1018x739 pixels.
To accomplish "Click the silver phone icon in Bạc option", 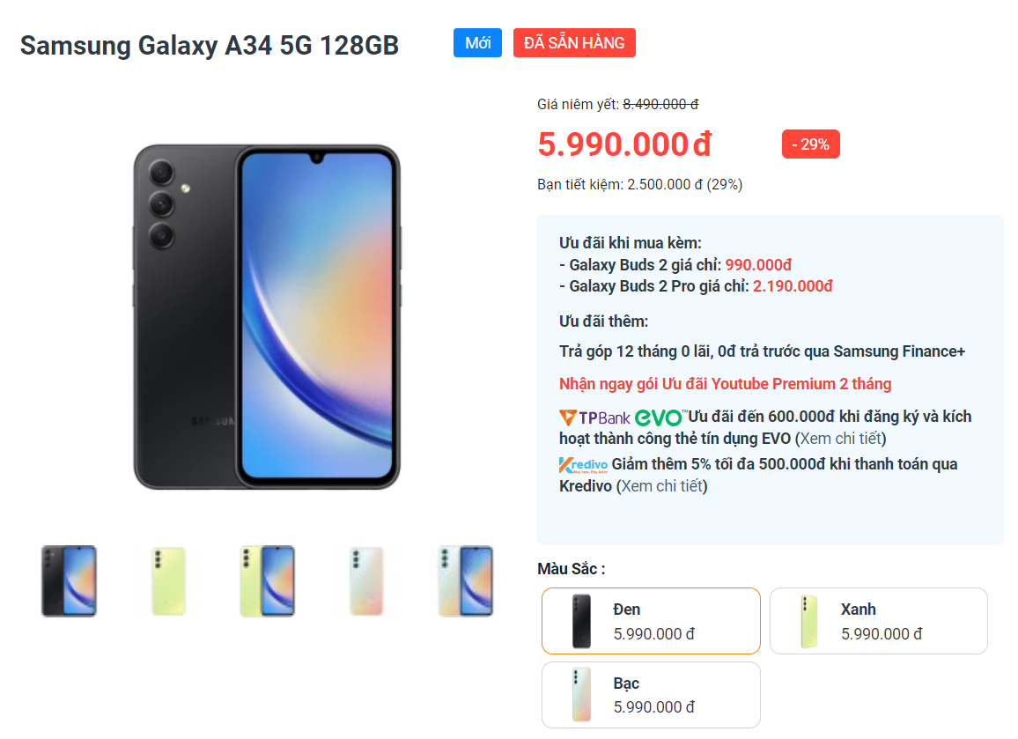I will tap(582, 695).
